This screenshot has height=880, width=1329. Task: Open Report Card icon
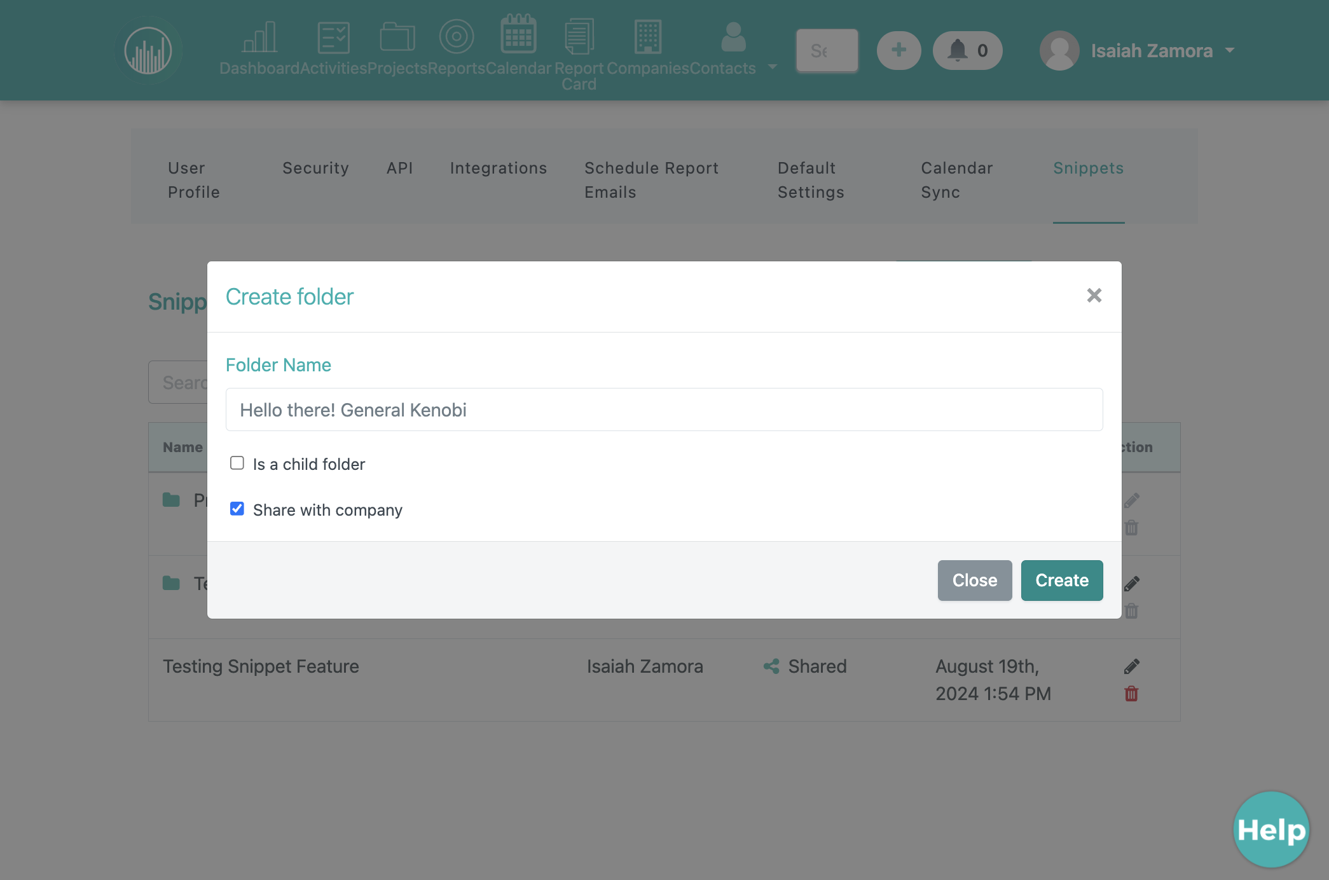coord(579,37)
